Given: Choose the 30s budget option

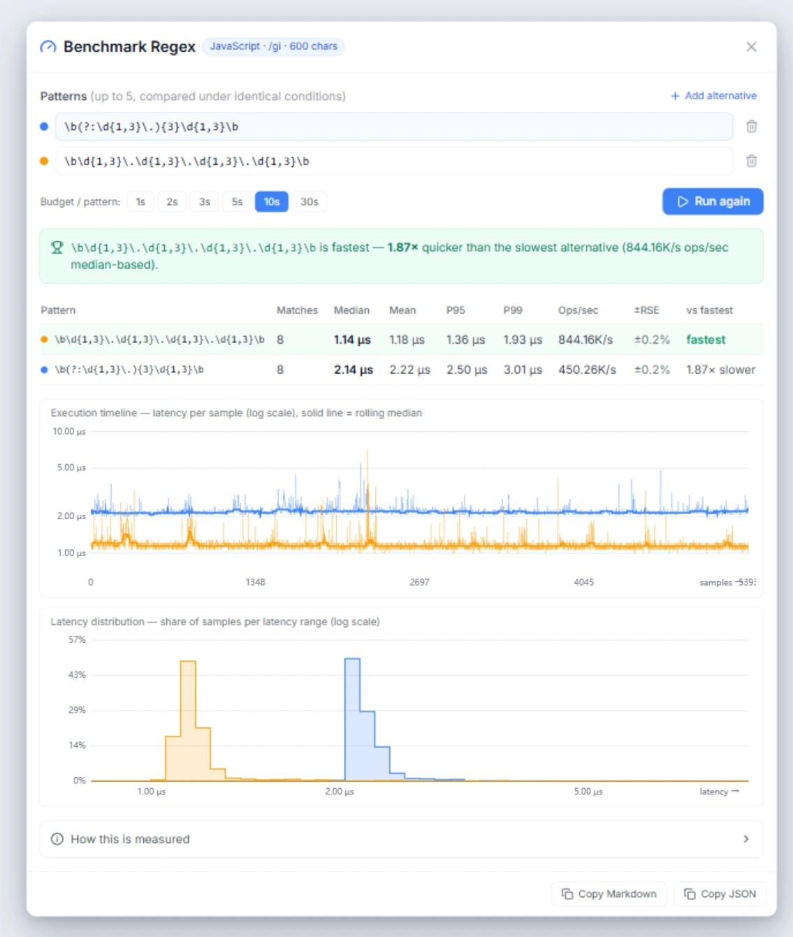Looking at the screenshot, I should click(310, 202).
